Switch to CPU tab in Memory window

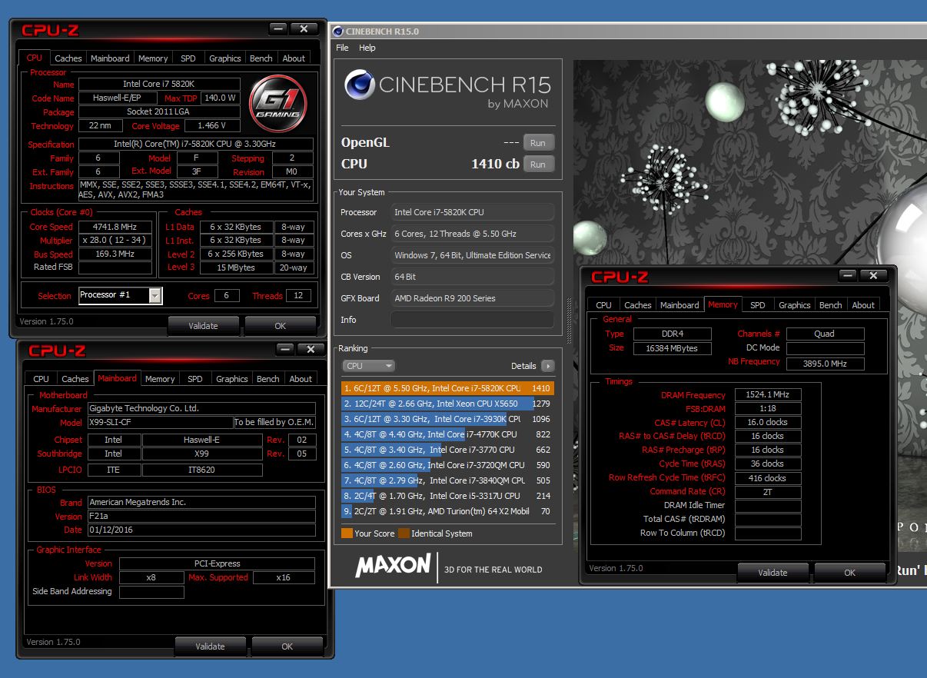604,305
